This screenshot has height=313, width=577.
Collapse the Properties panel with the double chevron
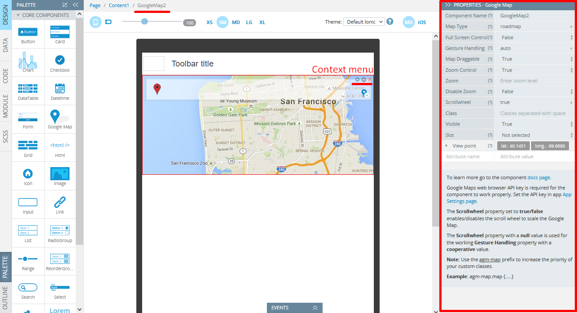pos(448,5)
